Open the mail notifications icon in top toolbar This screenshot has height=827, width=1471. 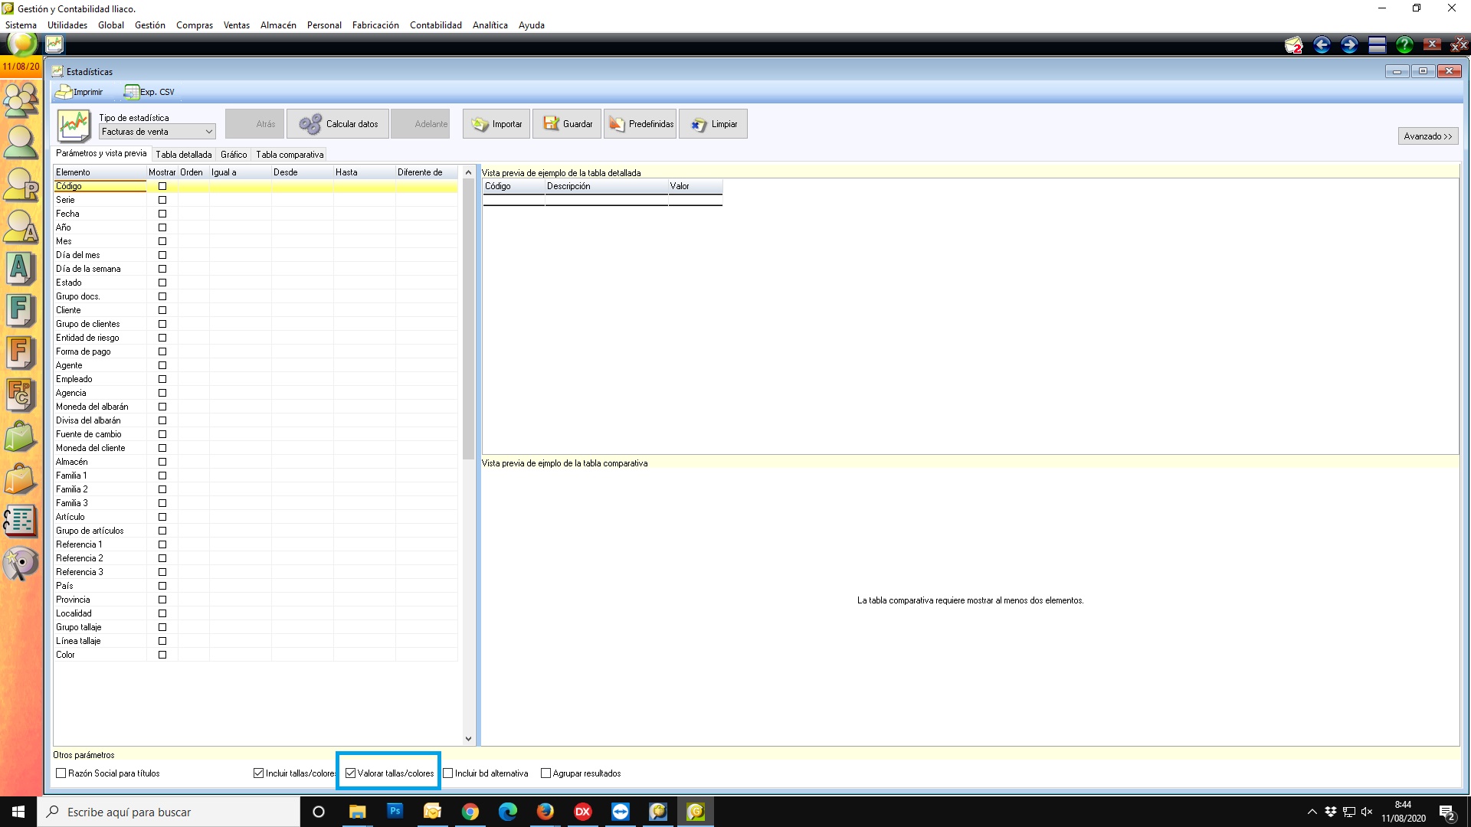tap(1293, 45)
